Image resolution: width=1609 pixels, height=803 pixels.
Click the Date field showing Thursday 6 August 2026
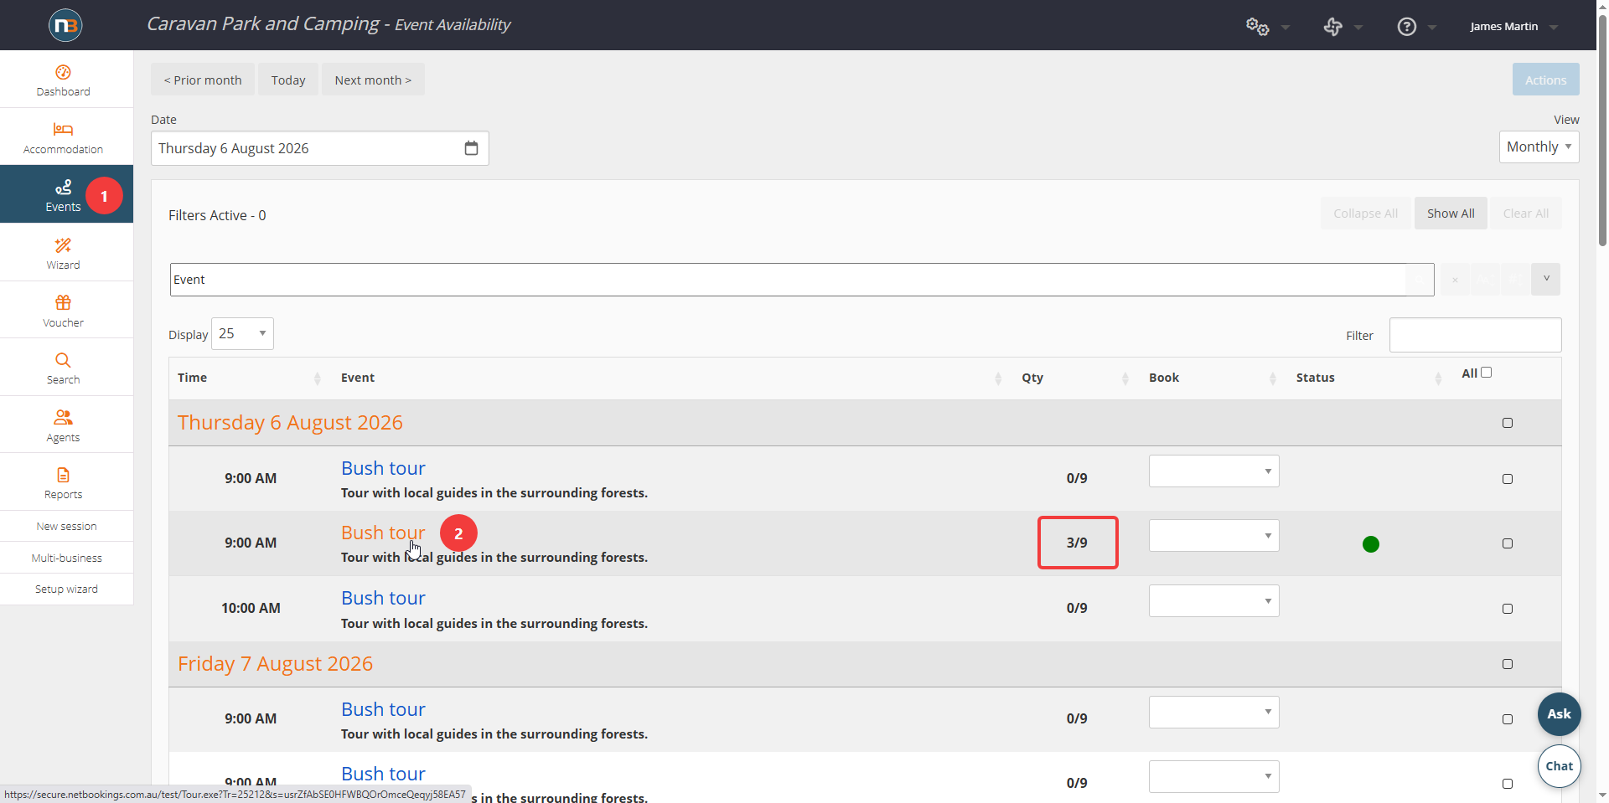(319, 148)
